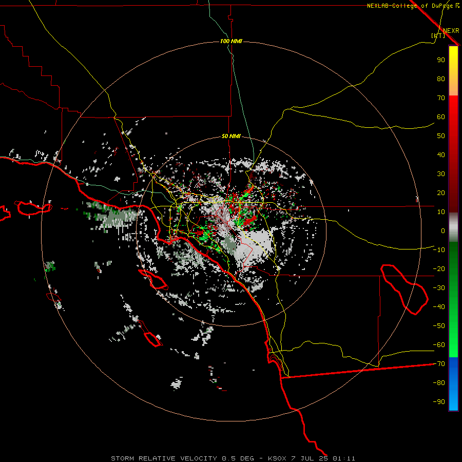Click the "100 NMI" range ring label
This screenshot has height=462, width=462.
pyautogui.click(x=231, y=41)
